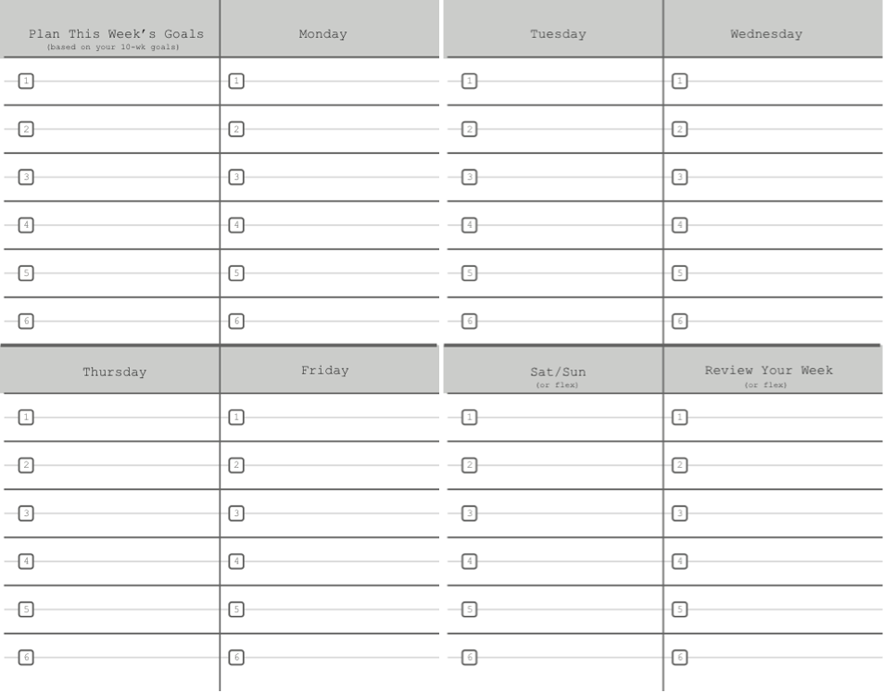
Task: Tick box 3 under Review Your Week
Action: click(x=679, y=513)
